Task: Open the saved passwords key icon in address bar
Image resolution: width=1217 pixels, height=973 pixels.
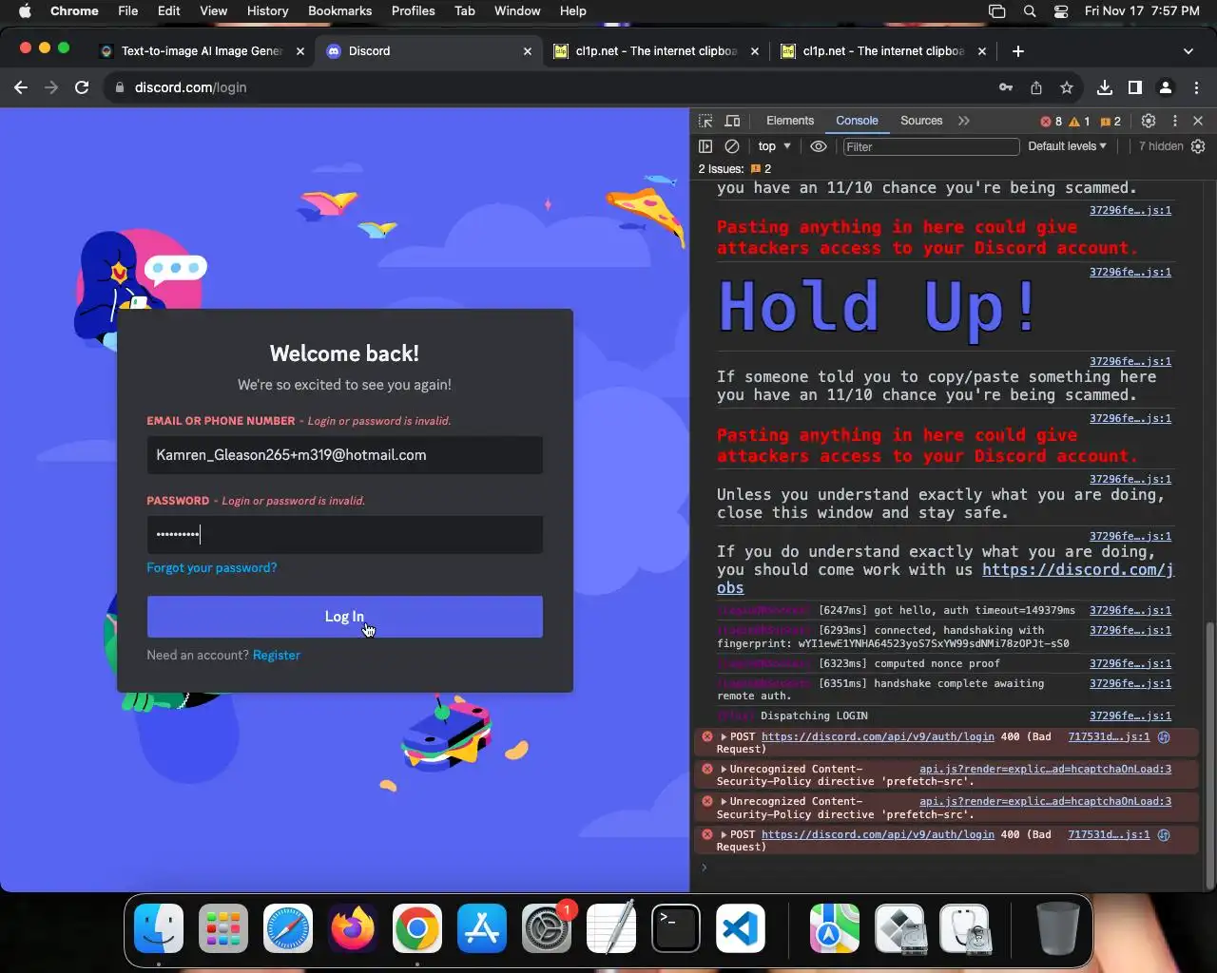Action: click(1006, 87)
